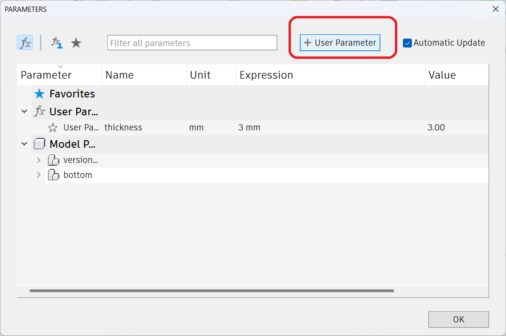Expand the bottom component node
506x336 pixels.
(x=39, y=175)
